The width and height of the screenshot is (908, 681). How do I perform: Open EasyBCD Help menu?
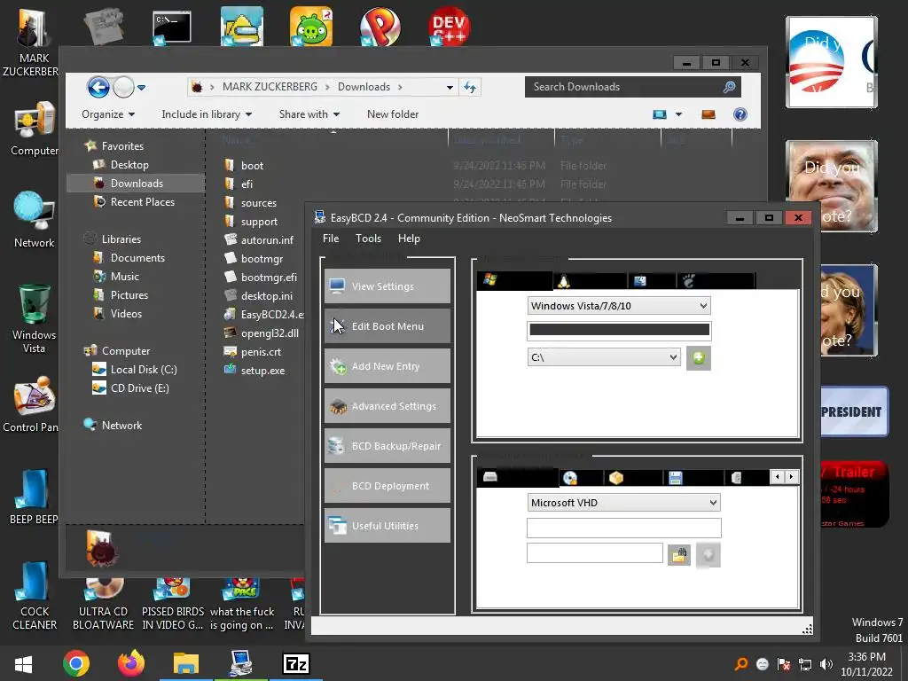(x=409, y=239)
